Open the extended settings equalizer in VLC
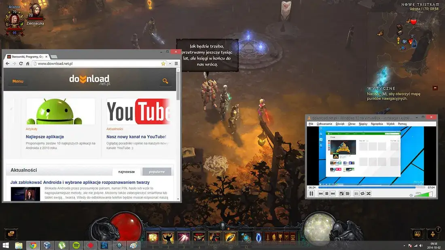The width and height of the screenshot is (445, 250). [x=348, y=194]
